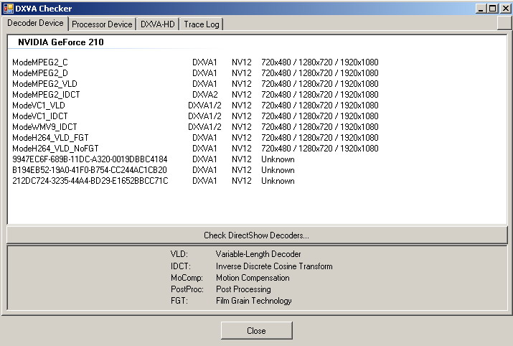Click Variable-Length Decoder legend text

258,254
